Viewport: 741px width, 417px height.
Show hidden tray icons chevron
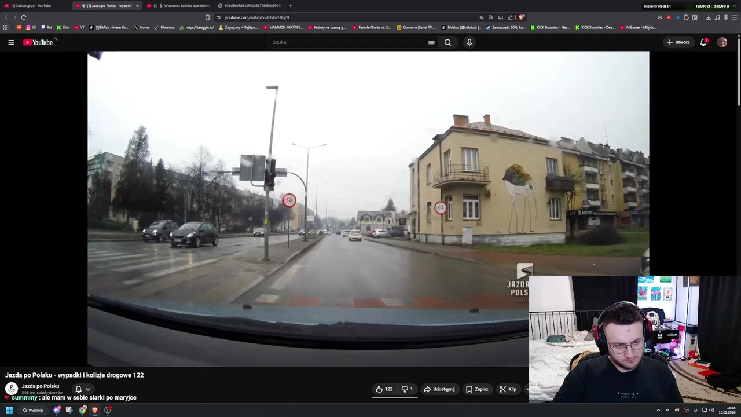pos(658,410)
